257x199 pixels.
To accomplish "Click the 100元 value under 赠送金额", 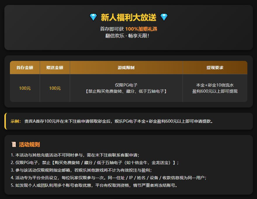I will 55,88.
